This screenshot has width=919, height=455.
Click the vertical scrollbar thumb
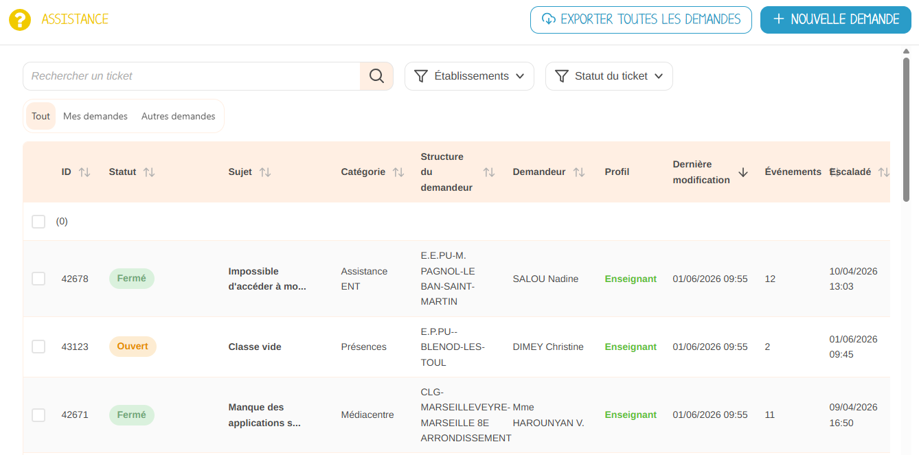(907, 130)
